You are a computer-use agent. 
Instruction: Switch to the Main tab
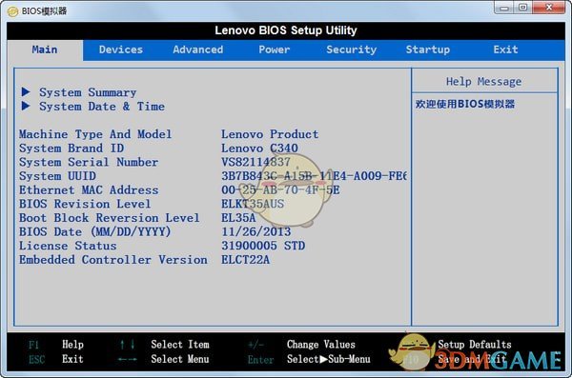pyautogui.click(x=45, y=50)
